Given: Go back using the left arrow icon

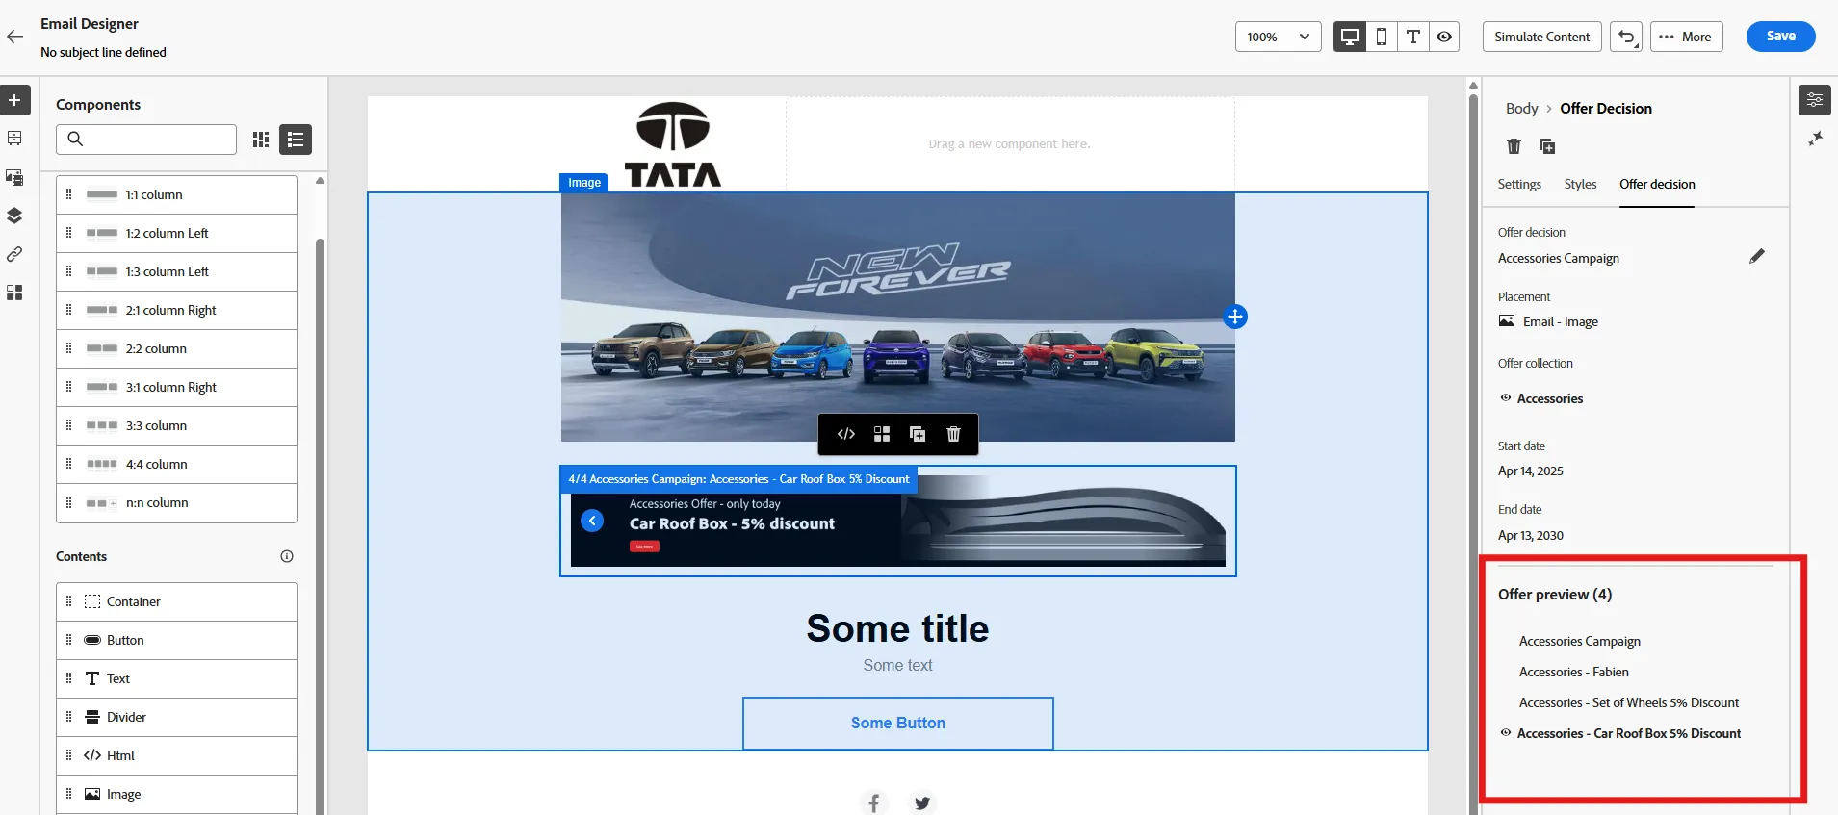Looking at the screenshot, I should pyautogui.click(x=14, y=37).
